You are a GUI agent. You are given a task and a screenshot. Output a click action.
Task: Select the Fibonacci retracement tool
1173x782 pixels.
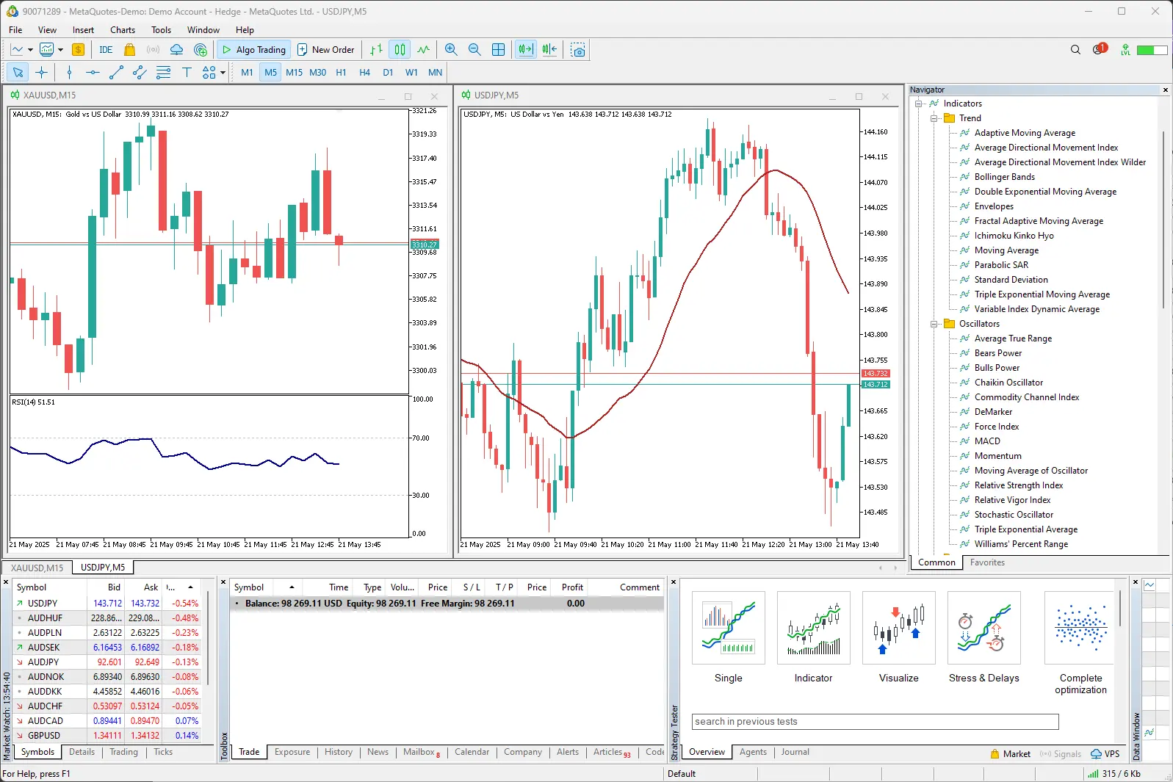[x=163, y=72]
